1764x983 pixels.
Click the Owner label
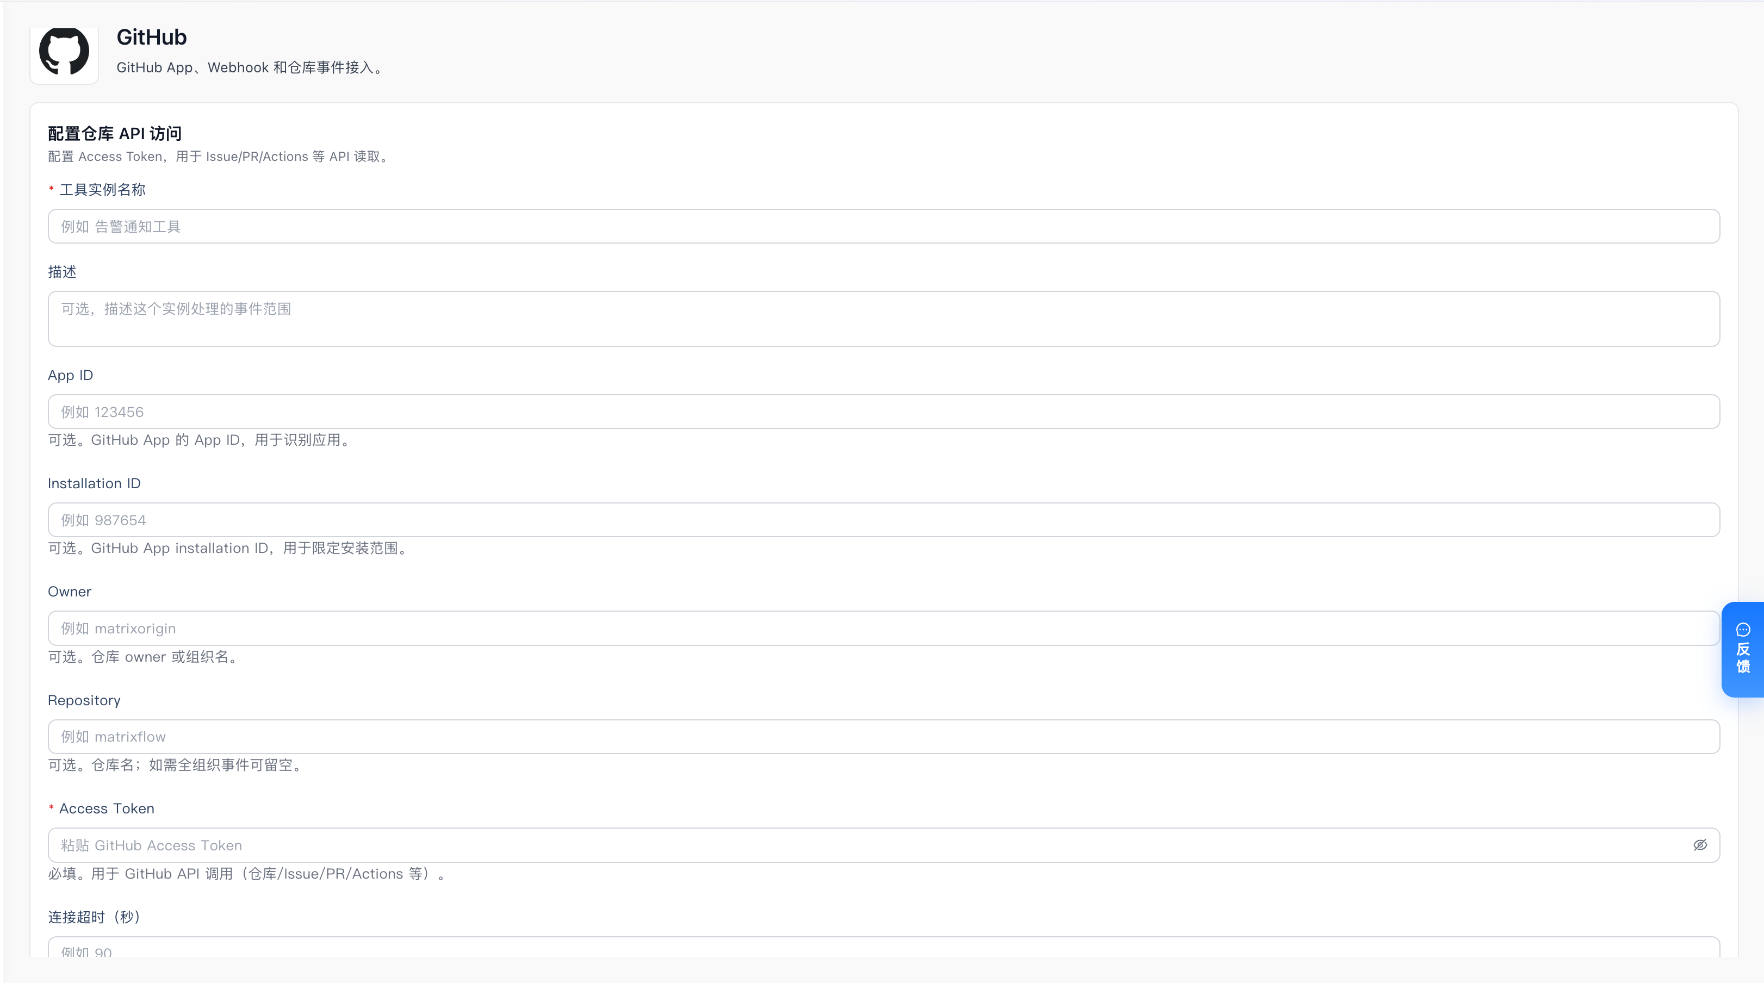[x=69, y=592]
